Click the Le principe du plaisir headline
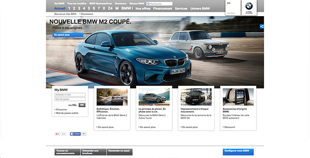Screen dimensions: 310x158 click(152, 110)
